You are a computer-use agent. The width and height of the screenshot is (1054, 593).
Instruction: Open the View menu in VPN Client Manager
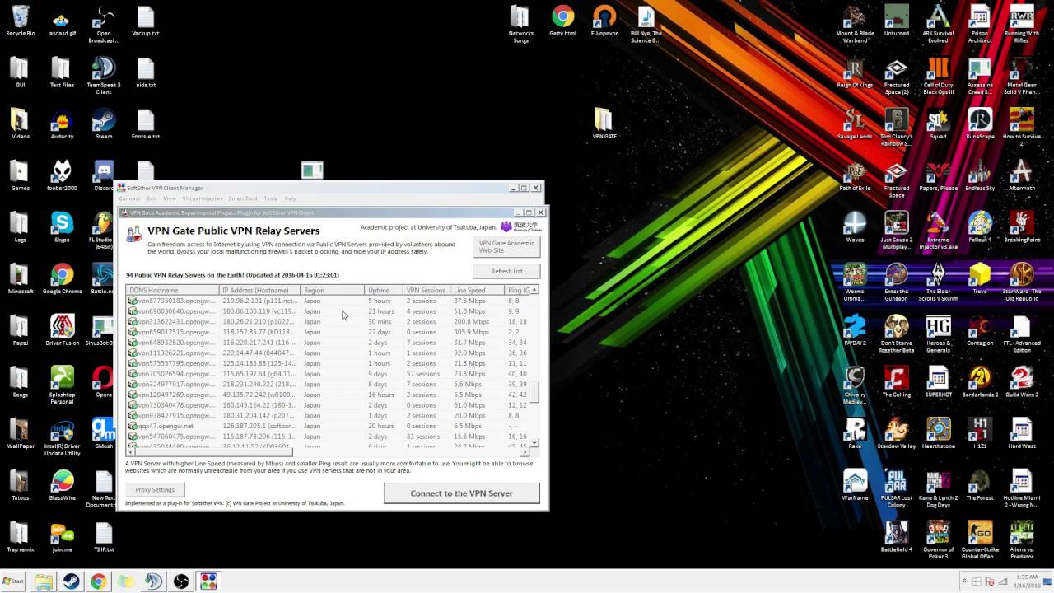(170, 198)
